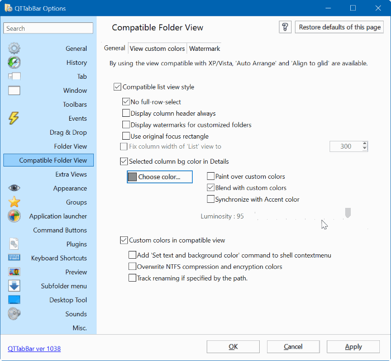
Task: Enable Display watermarks for customized folders
Action: pyautogui.click(x=126, y=125)
